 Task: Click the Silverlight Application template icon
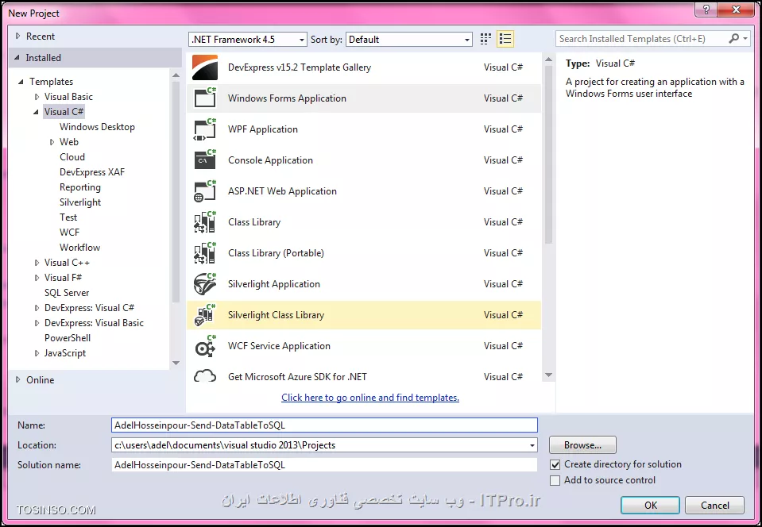204,284
